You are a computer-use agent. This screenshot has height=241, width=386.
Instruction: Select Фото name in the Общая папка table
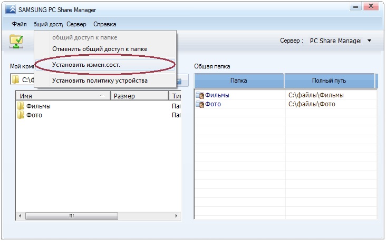[x=213, y=104]
